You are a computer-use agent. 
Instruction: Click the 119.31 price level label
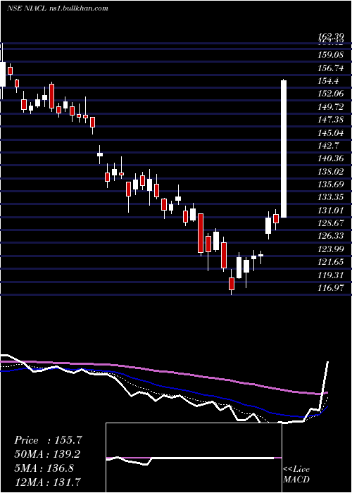[x=332, y=275]
